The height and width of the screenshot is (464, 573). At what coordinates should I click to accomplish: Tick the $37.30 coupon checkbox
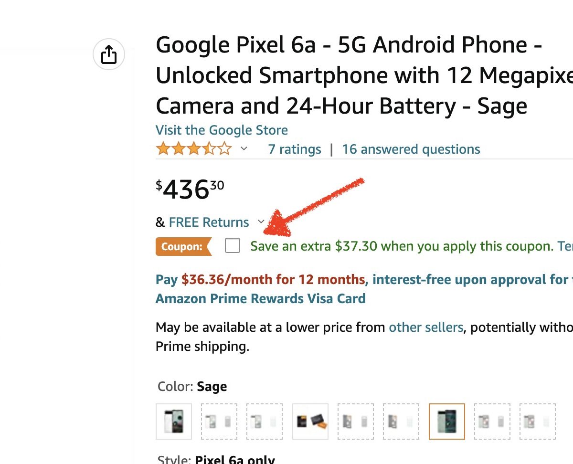pyautogui.click(x=233, y=246)
